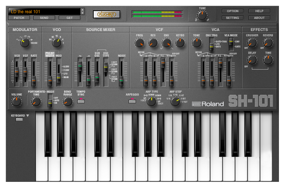This screenshot has width=285, height=189.
Task: Click the CRUSHER effect knob
Action: [x=252, y=43]
